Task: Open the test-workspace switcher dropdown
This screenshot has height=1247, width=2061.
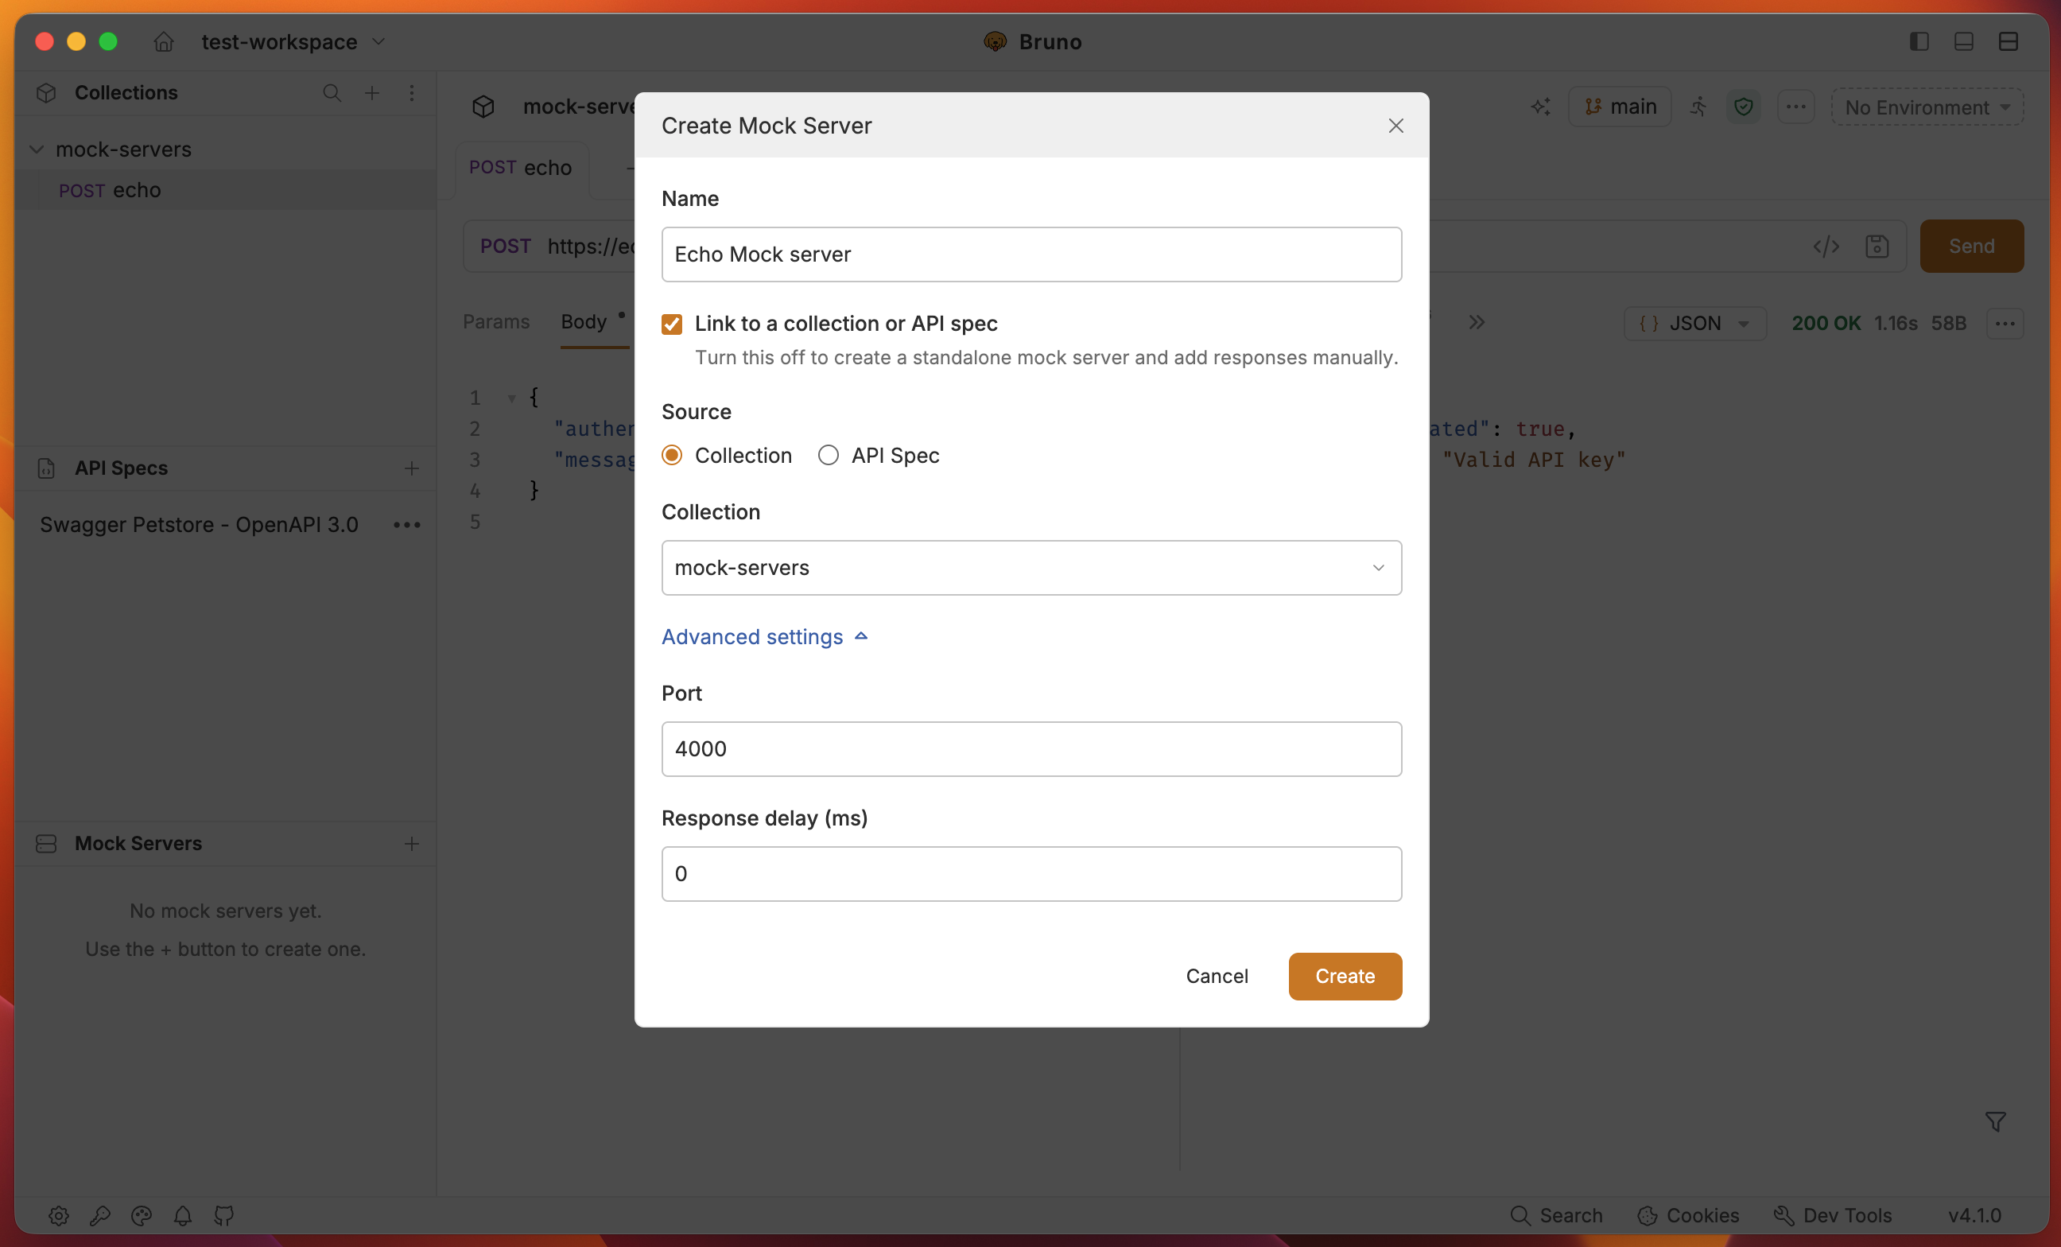Action: (293, 41)
